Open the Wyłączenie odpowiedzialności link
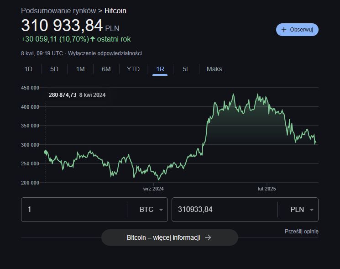 (105, 53)
